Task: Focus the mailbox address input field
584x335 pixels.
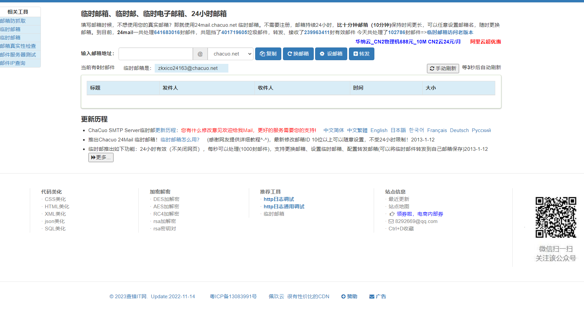Action: (x=156, y=54)
